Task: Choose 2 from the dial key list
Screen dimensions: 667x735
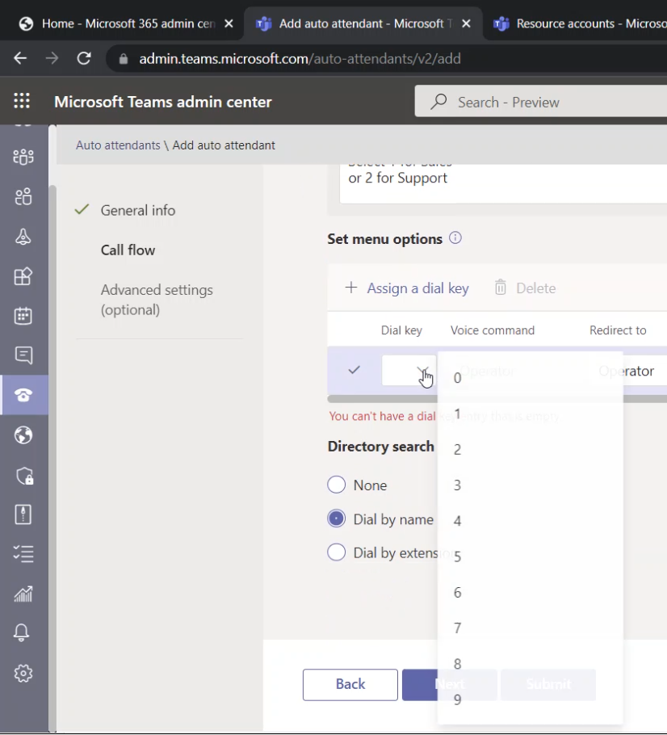Action: point(457,450)
